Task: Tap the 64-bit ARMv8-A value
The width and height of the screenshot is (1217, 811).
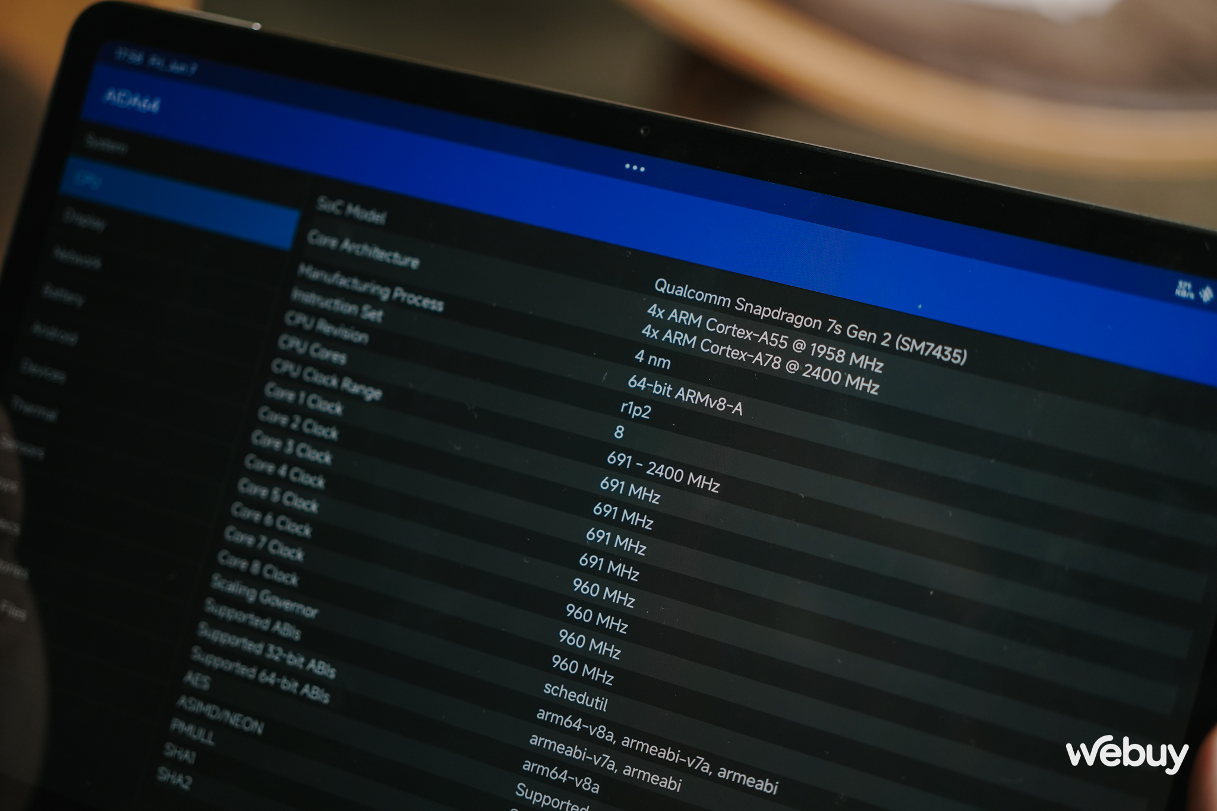Action: tap(685, 396)
